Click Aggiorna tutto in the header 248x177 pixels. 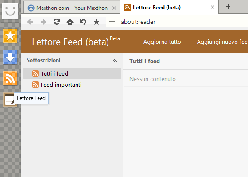162,42
